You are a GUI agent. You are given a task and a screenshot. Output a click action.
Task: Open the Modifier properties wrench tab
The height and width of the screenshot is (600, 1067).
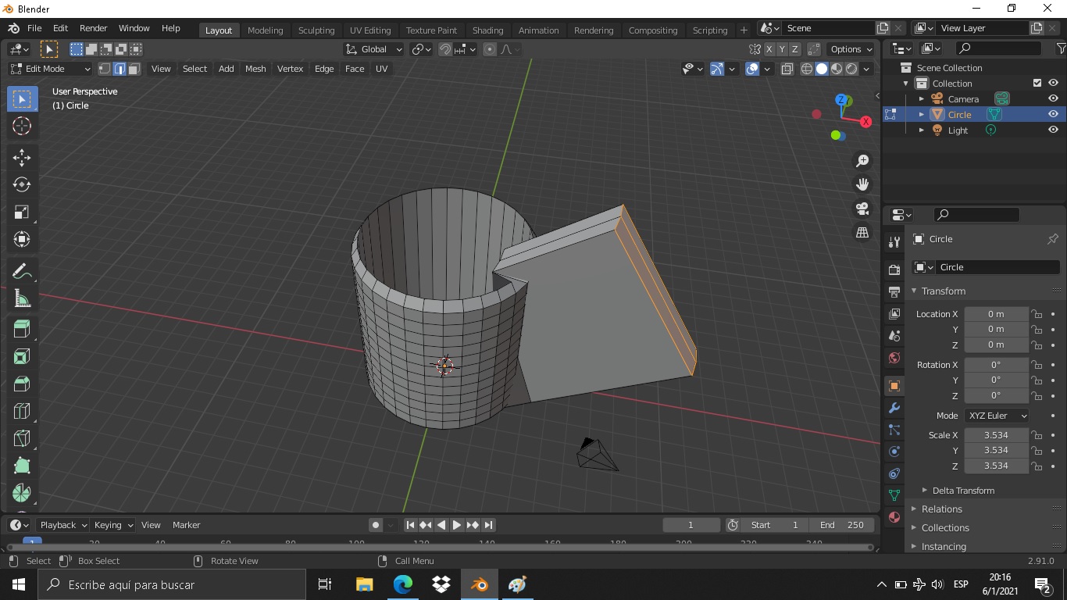tap(894, 408)
